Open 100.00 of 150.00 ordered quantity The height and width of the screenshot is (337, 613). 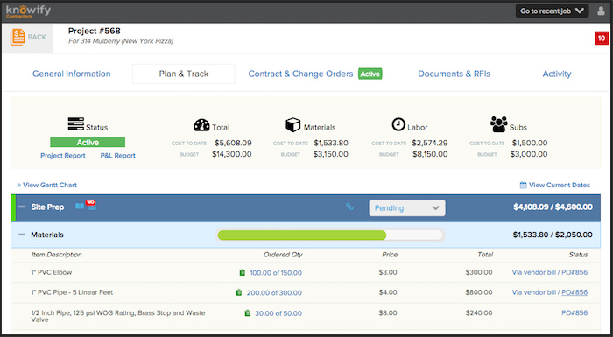tap(276, 273)
